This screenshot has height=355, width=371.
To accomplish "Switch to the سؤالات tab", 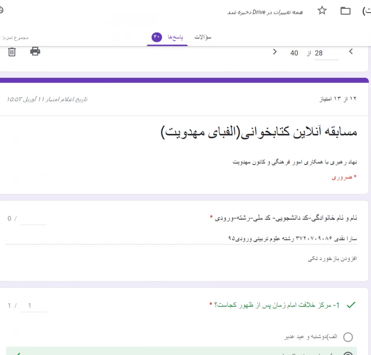I will [x=203, y=36].
